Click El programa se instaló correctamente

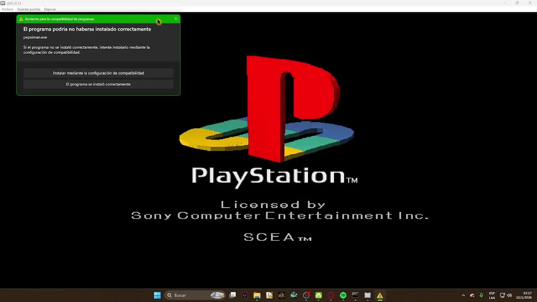tap(98, 84)
